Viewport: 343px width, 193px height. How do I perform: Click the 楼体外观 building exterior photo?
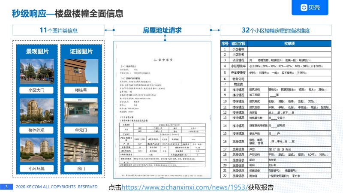[37, 111]
